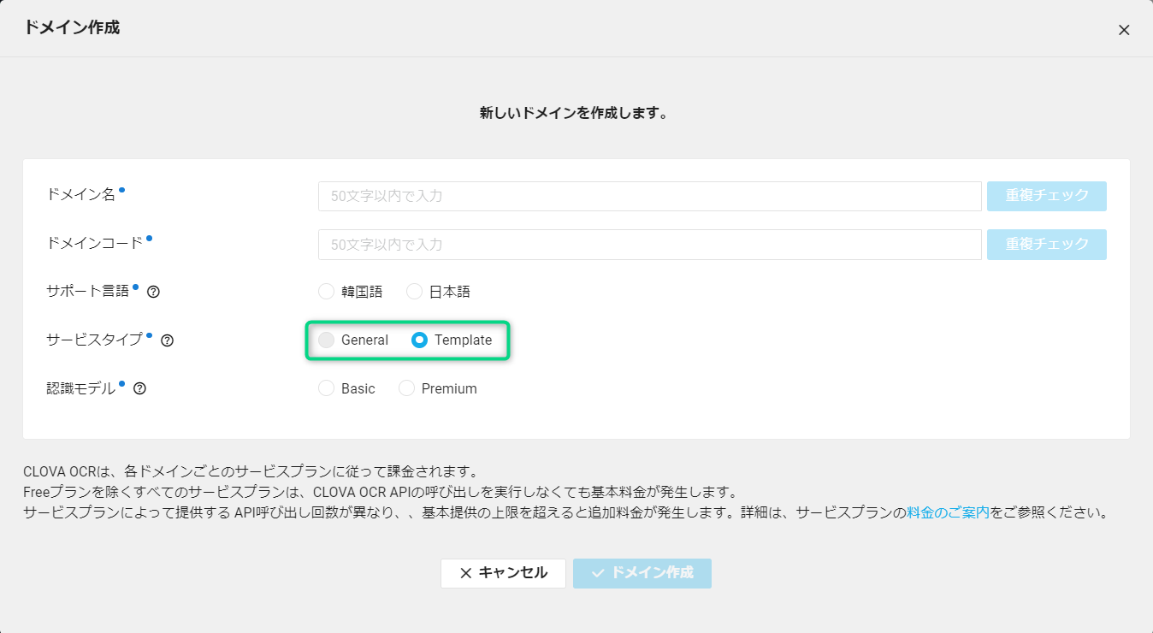The height and width of the screenshot is (633, 1153).
Task: Select the Basic recognition model
Action: tap(327, 388)
